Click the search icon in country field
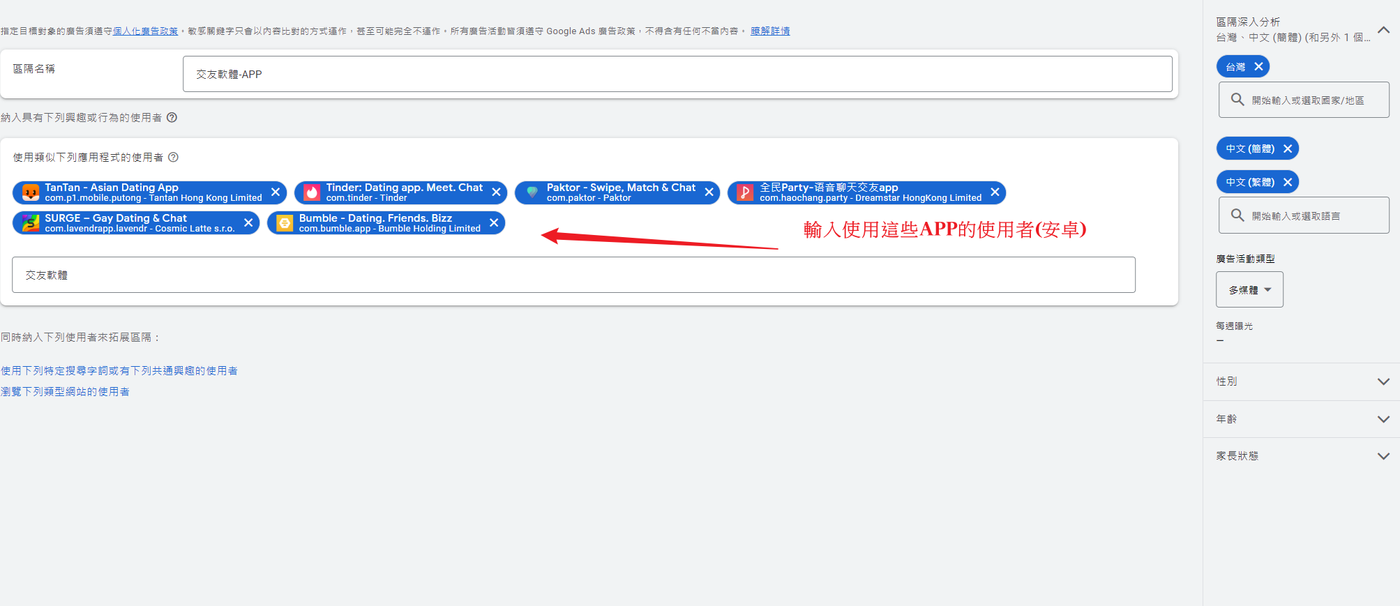1400x606 pixels. pos(1237,100)
